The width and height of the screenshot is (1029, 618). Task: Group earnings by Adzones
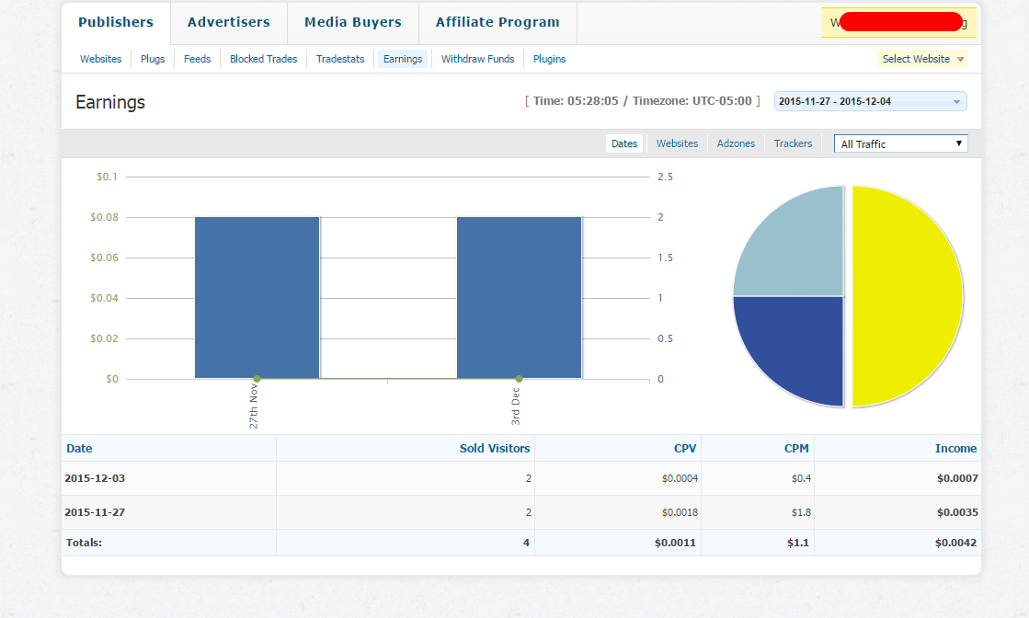coord(736,143)
